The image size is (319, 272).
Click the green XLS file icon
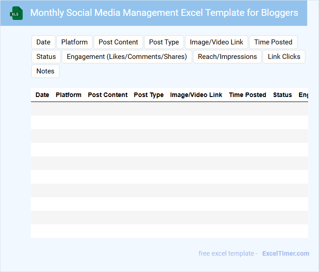(16, 13)
